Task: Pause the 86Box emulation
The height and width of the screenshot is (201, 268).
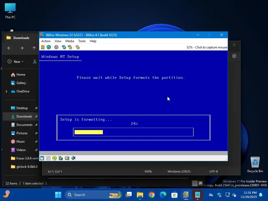Action: click(43, 47)
